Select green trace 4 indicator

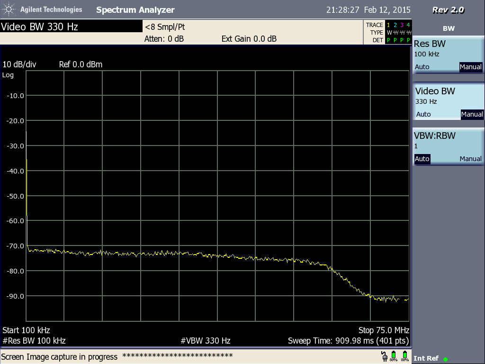tap(408, 25)
